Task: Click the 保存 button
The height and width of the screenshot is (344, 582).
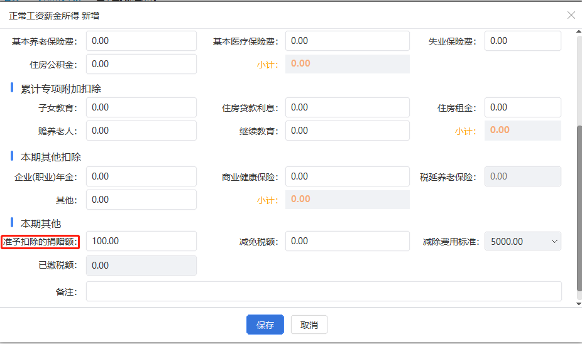Action: [265, 325]
